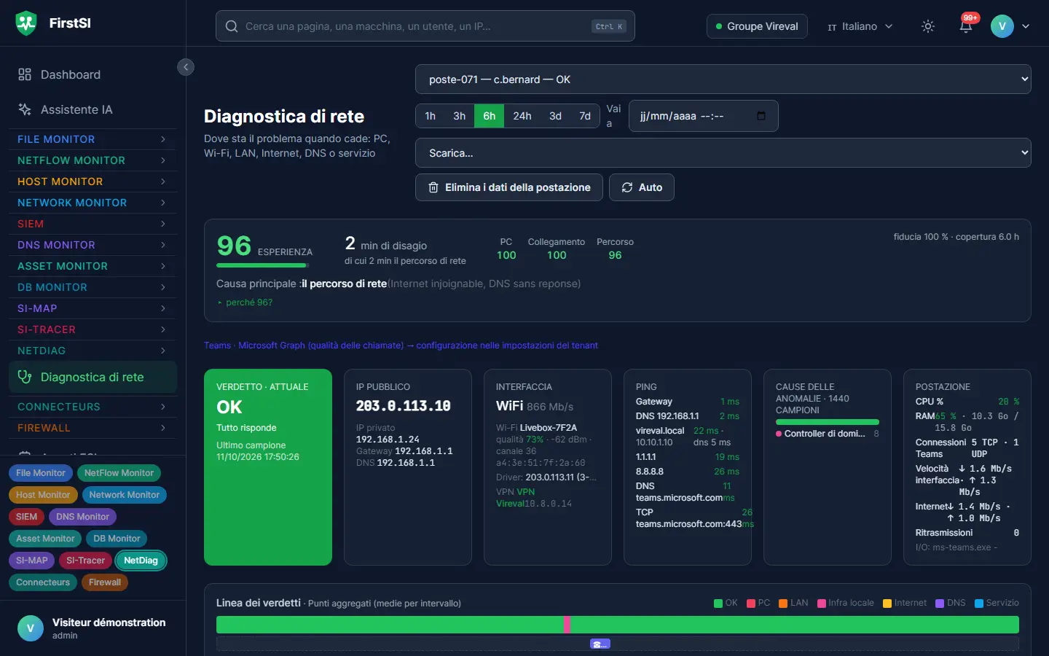Image resolution: width=1049 pixels, height=656 pixels.
Task: Expand the SI-TRACER section
Action: 93,329
